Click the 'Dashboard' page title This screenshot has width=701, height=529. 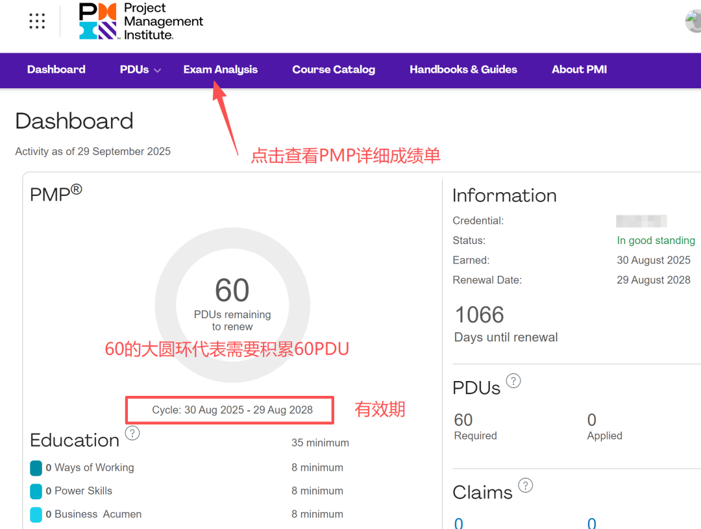pos(74,121)
